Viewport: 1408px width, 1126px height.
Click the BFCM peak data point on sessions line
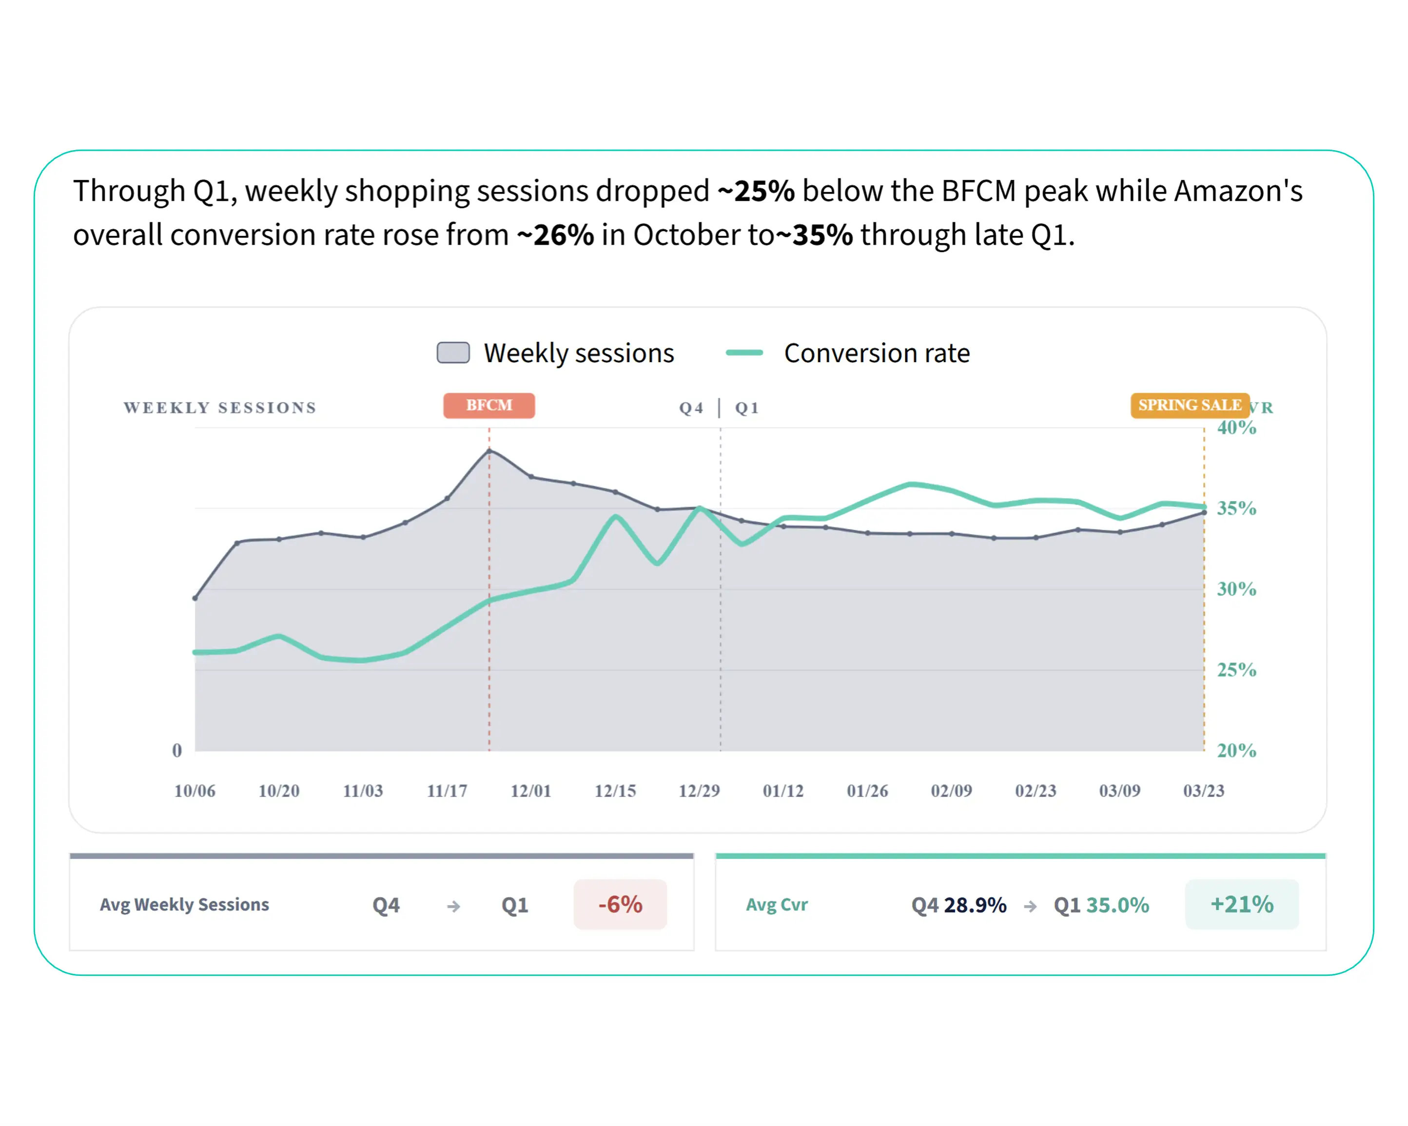point(489,450)
